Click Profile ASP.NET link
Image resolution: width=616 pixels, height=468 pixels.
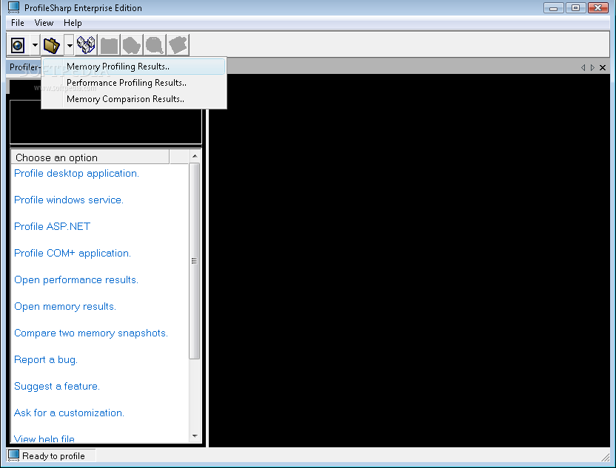point(53,226)
